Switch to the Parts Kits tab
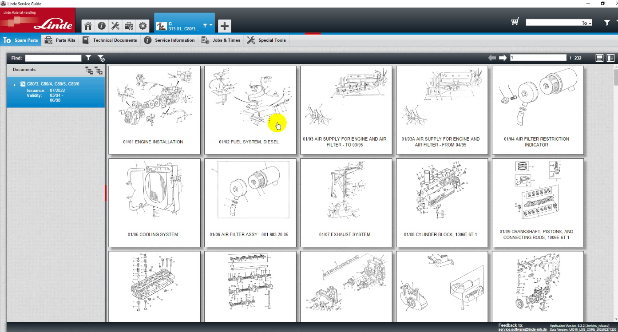Screen dimensions: 618x332 (60, 40)
